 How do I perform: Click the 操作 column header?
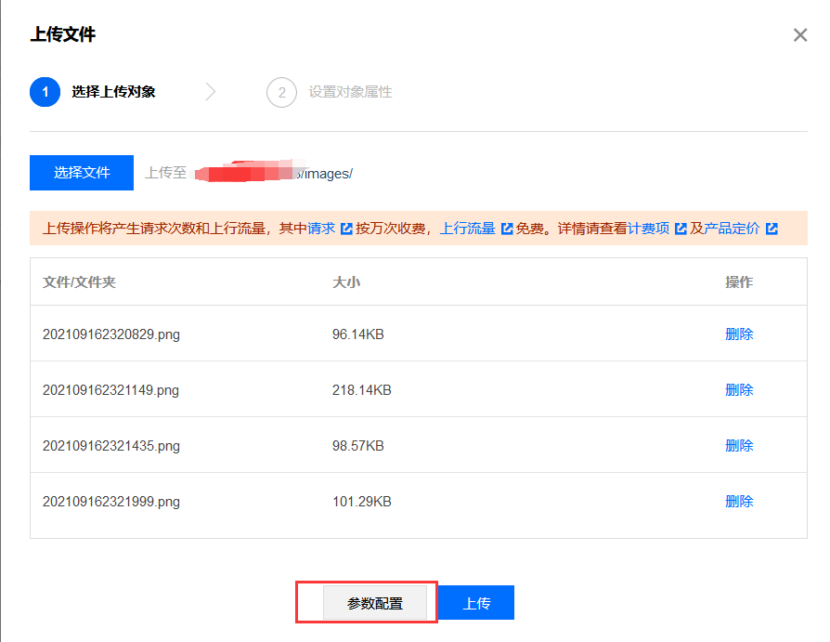tap(739, 282)
